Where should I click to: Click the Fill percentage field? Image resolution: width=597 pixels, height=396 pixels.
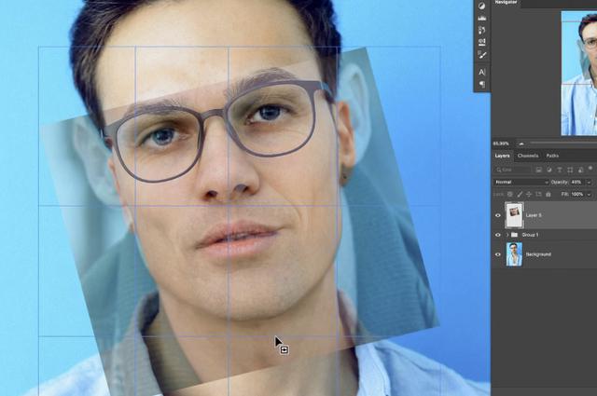pos(576,195)
